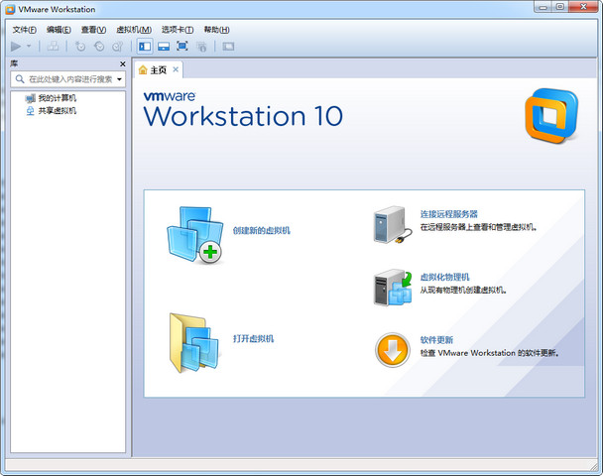Screen dimensions: 603x476
Task: Click the software update orange arrow icon
Action: point(392,350)
